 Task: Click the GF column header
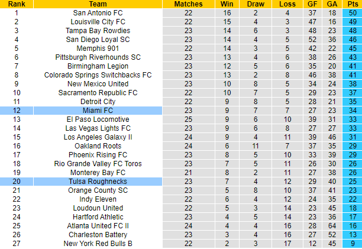[x=313, y=4]
